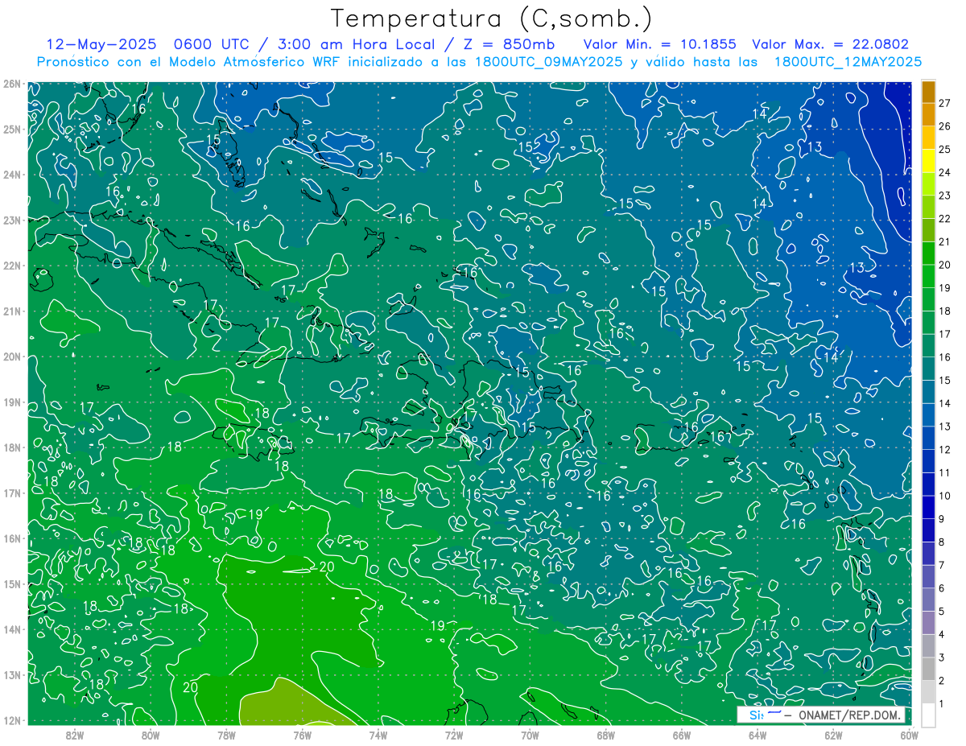Image resolution: width=966 pixels, height=746 pixels.
Task: Click the 18N latitude axis label
Action: click(x=11, y=447)
